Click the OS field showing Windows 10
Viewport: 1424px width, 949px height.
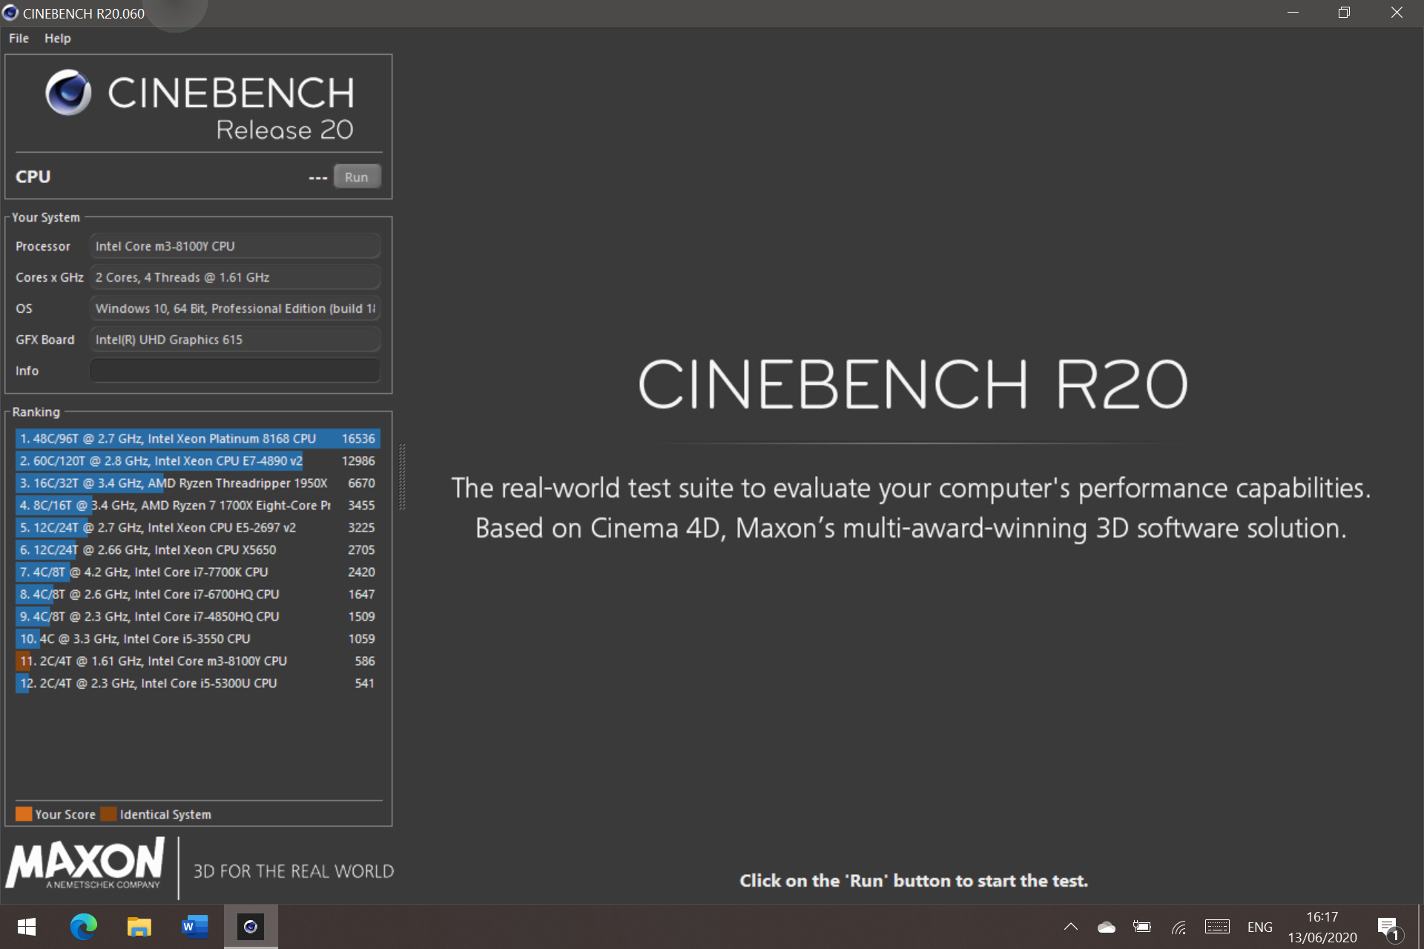(235, 308)
